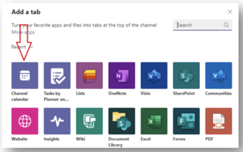Click the "Forms" label text
Viewport: 243px width, 152px height.
pos(179,139)
